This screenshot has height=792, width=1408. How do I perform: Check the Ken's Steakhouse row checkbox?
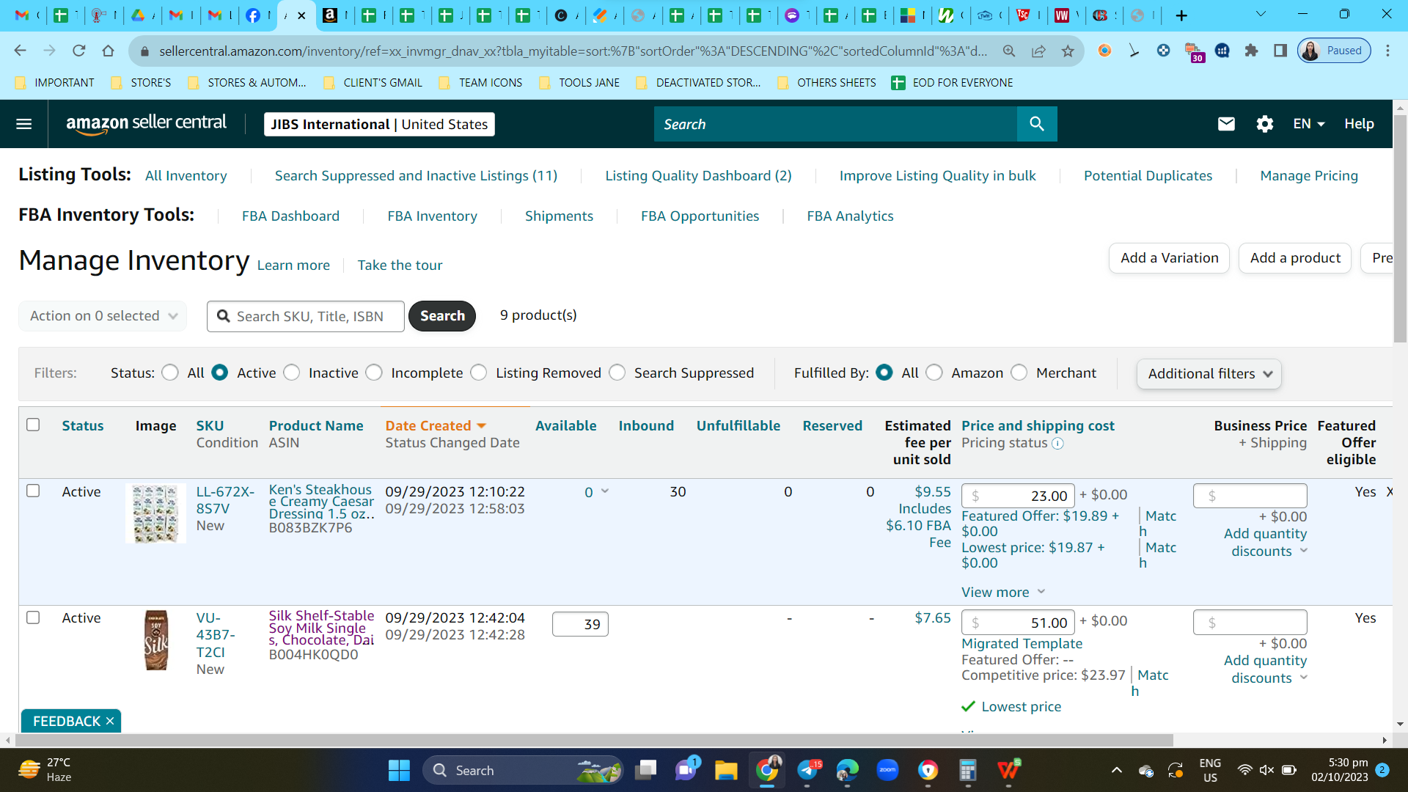(x=33, y=491)
